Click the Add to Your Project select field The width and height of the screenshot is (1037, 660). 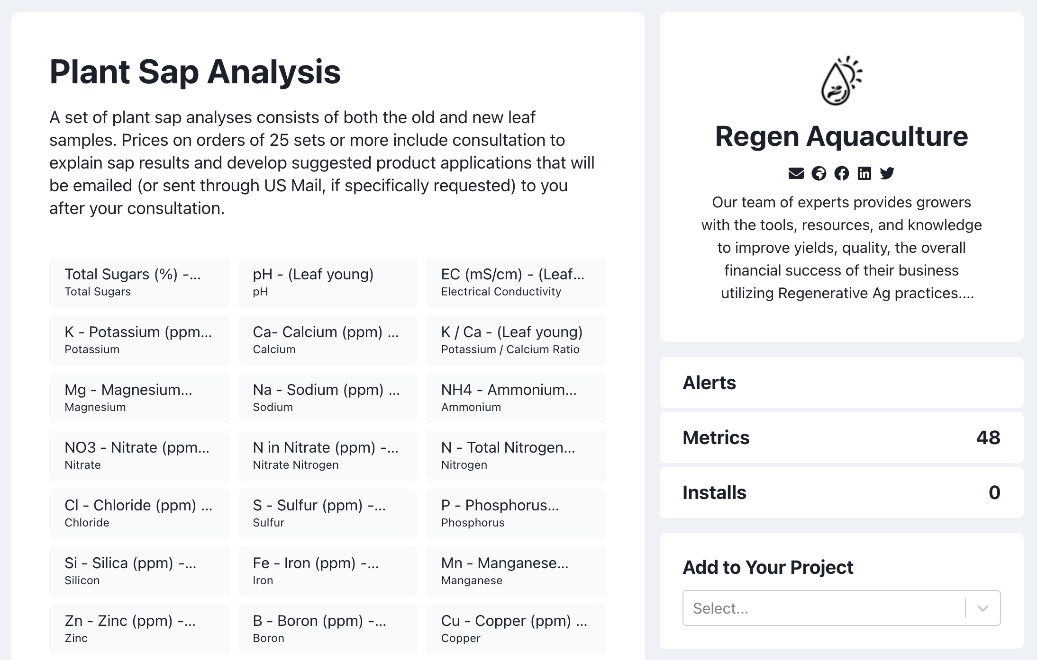click(x=823, y=608)
